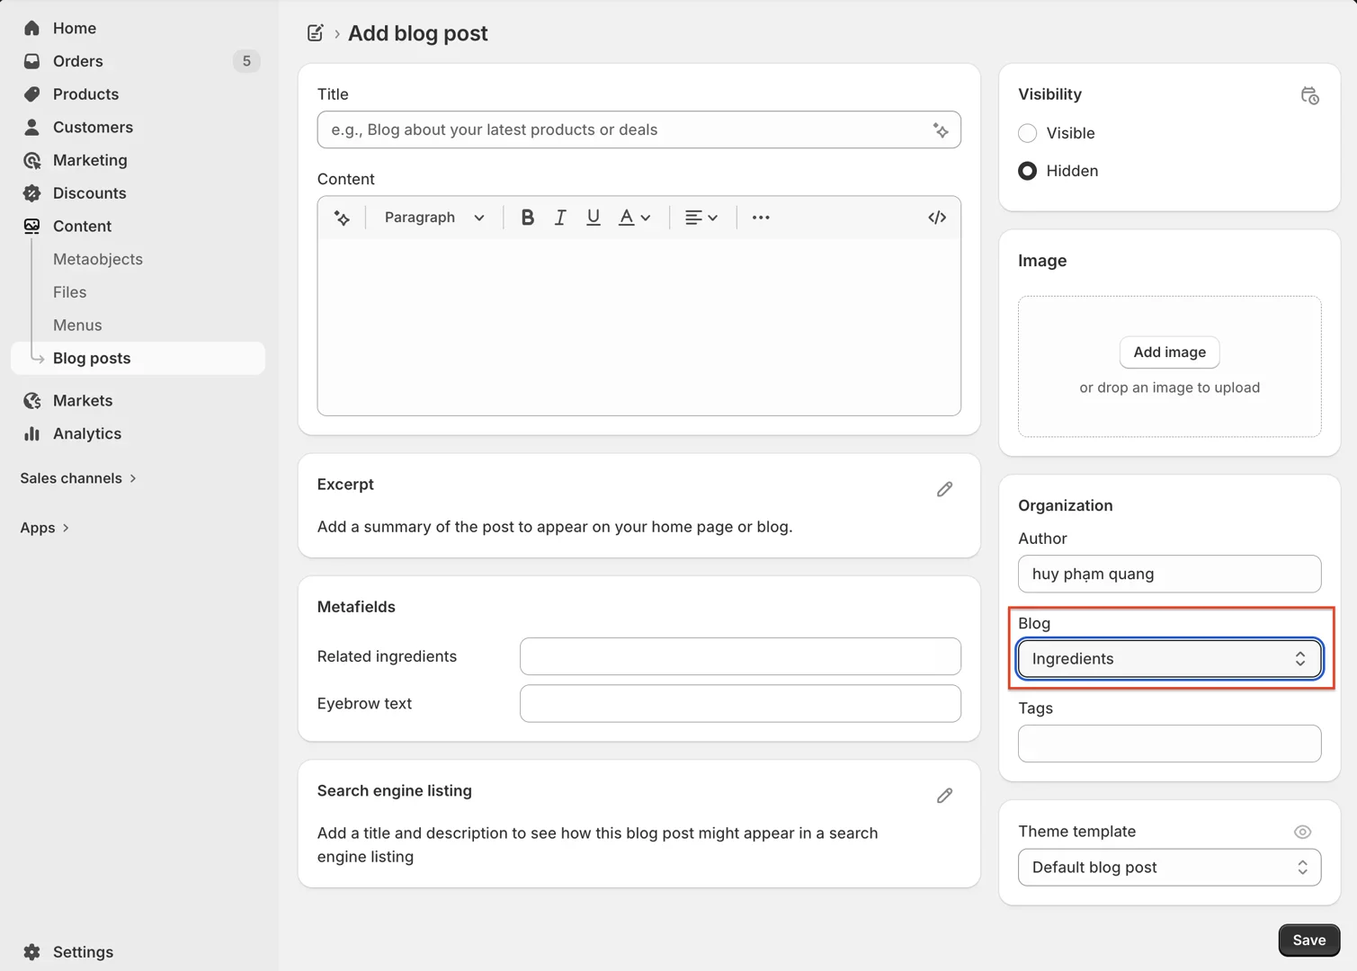The width and height of the screenshot is (1357, 971).
Task: Open the Blog dropdown showing Ingredients
Action: click(1168, 659)
